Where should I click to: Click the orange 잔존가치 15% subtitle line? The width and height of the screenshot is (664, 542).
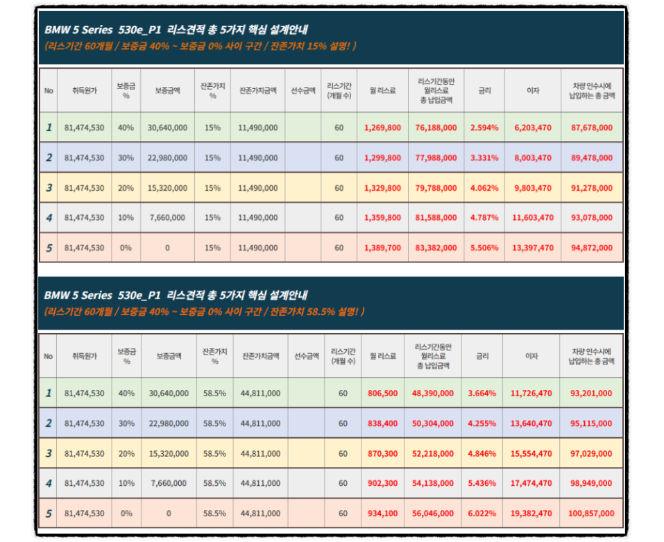click(201, 46)
